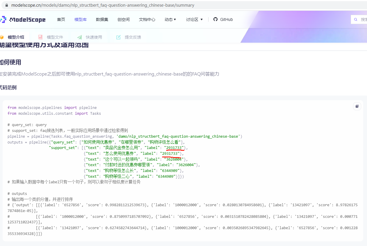The height and width of the screenshot is (246, 367).
Task: Copy the code sample with copy icon
Action: [357, 106]
